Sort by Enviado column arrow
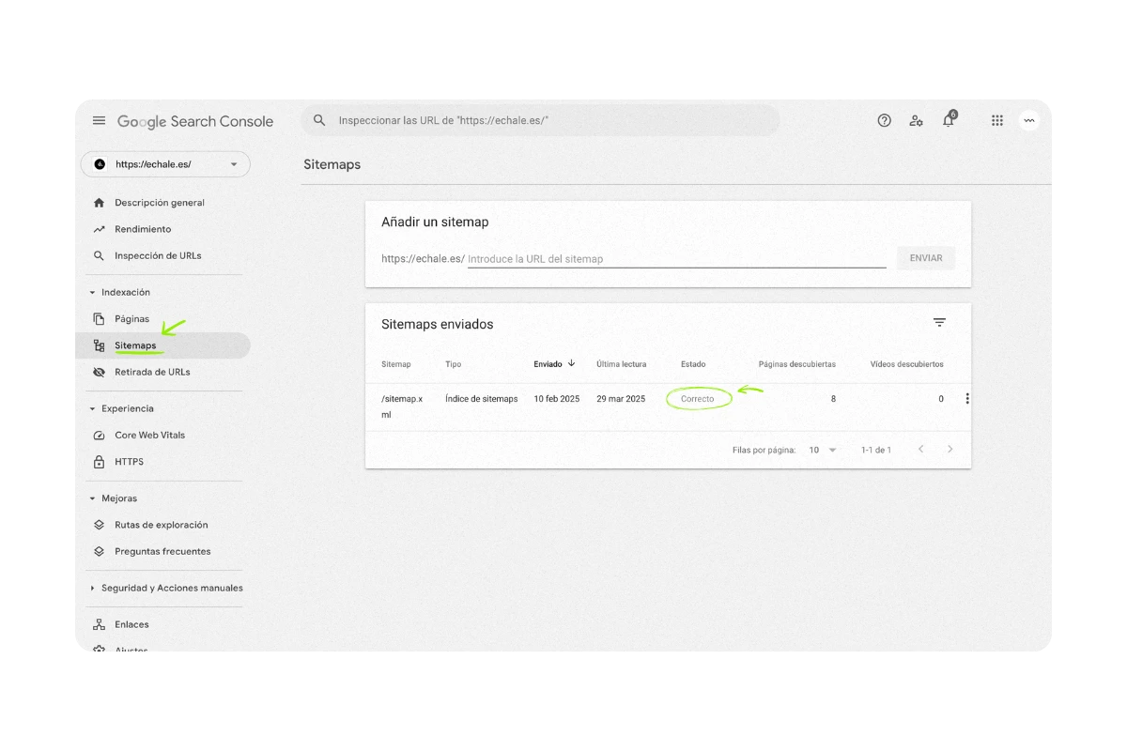1127x751 pixels. 571,363
